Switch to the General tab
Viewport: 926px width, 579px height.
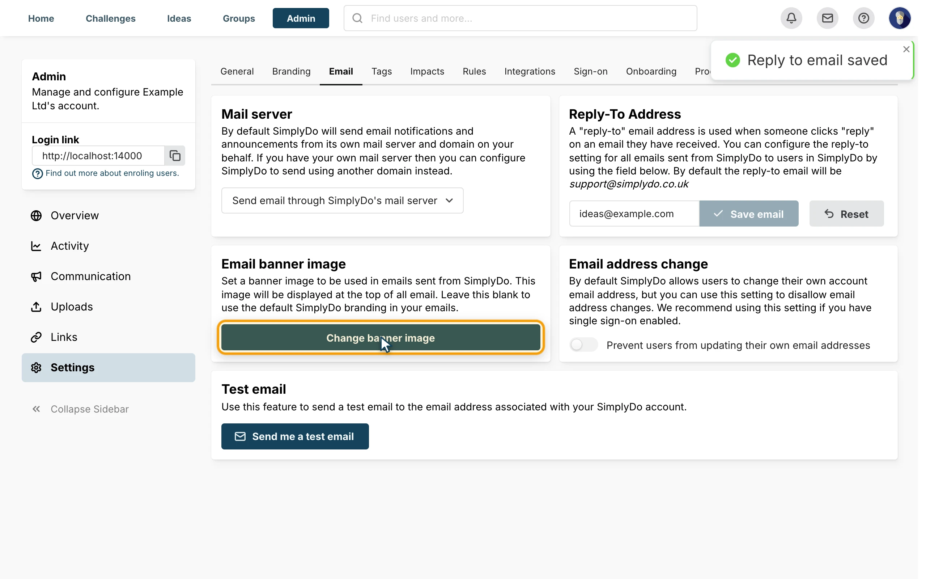click(237, 71)
